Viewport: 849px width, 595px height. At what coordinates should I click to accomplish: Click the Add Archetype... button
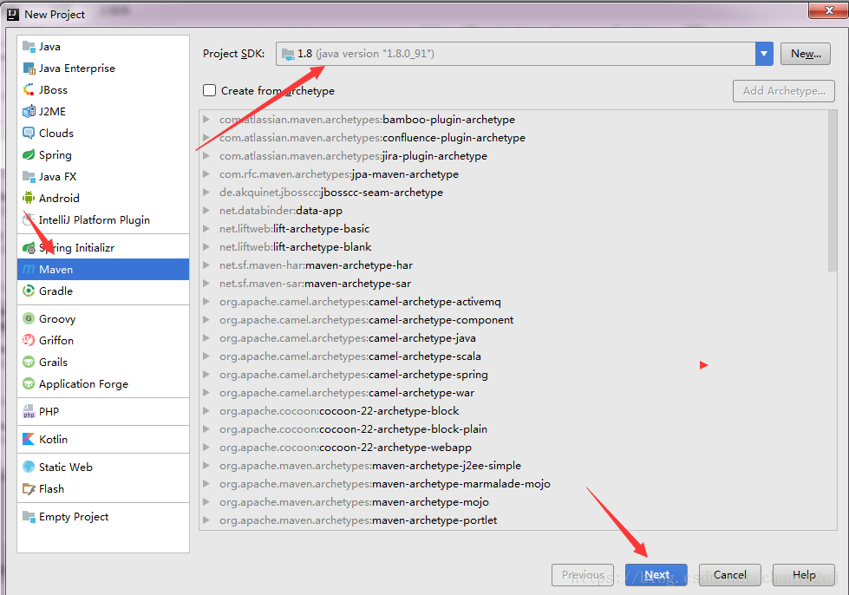(x=783, y=91)
